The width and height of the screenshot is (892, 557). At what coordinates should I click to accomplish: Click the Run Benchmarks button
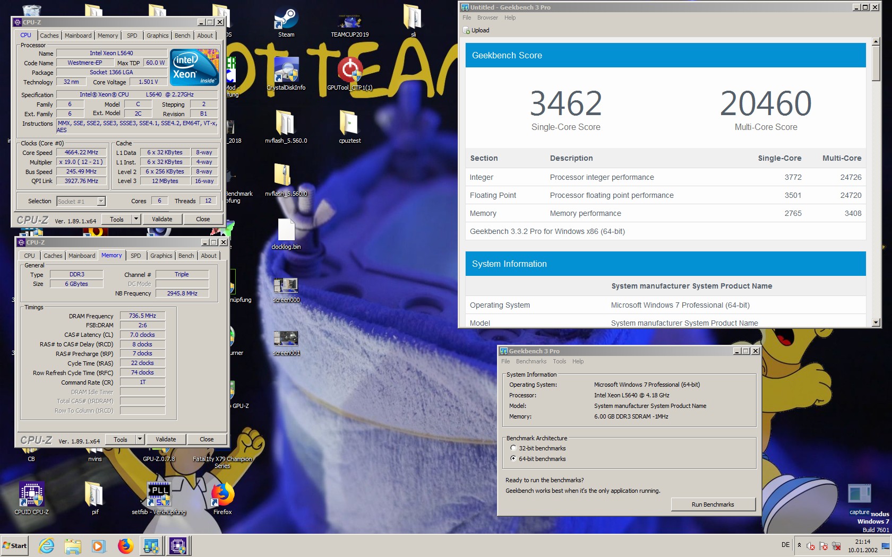713,504
